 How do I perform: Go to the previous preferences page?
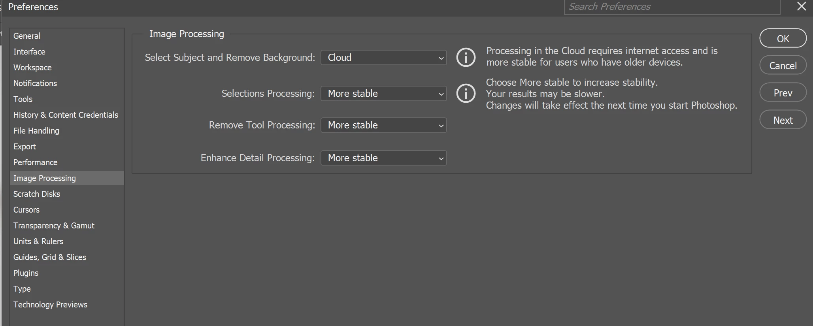tap(783, 93)
